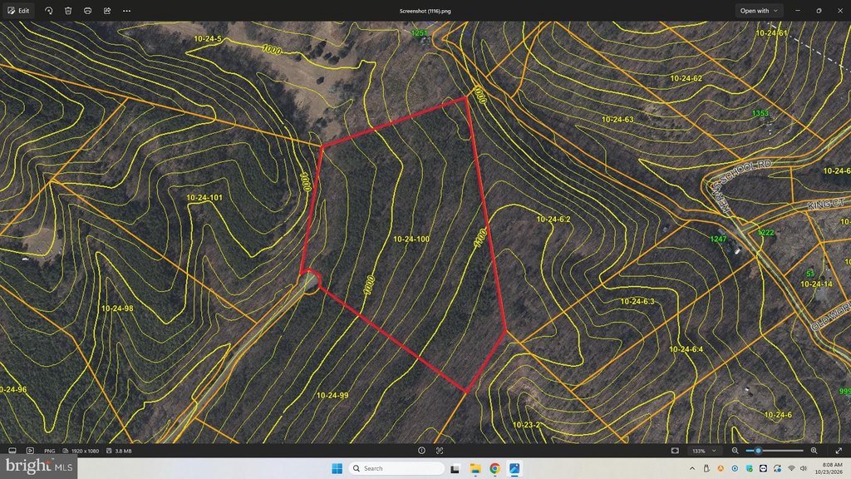
Task: Launch File Explorer from the taskbar
Action: tap(475, 468)
